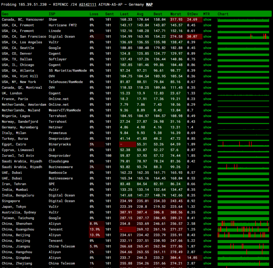Show MTR for Fremont Linode row
Viewport: 273px width, 268px height.
pos(207,31)
